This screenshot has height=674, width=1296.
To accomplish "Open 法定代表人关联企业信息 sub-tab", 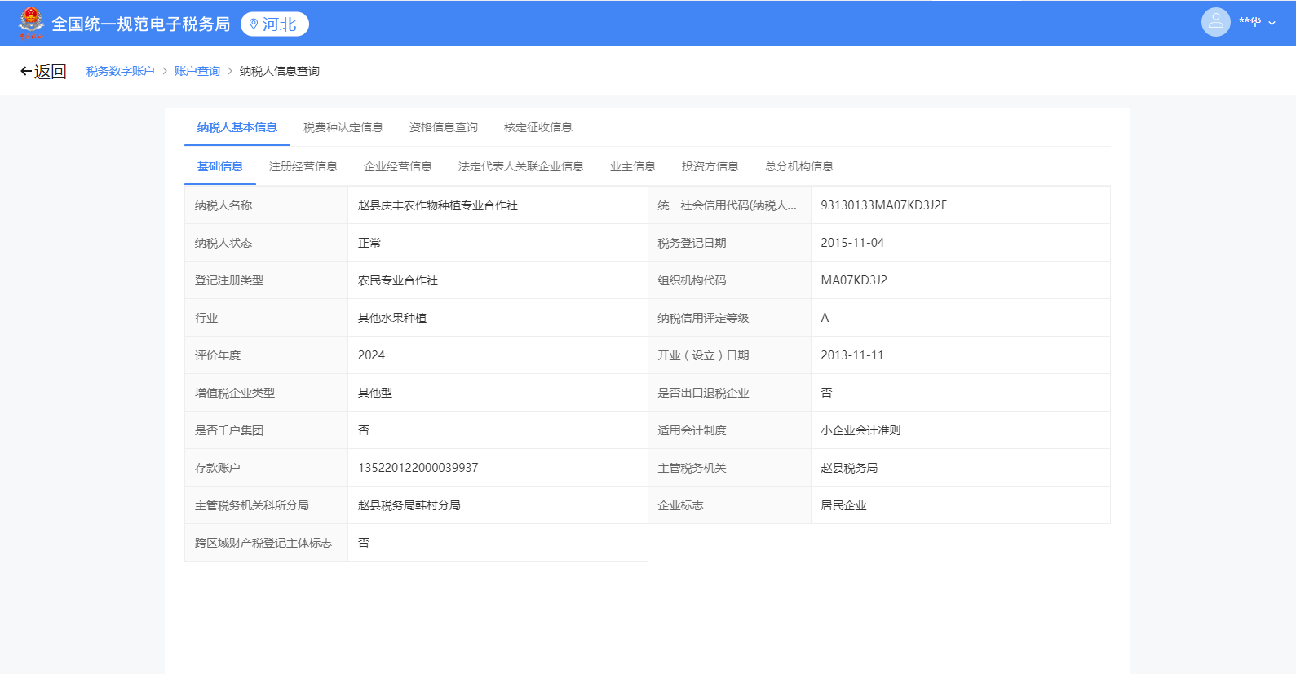I will [x=520, y=167].
